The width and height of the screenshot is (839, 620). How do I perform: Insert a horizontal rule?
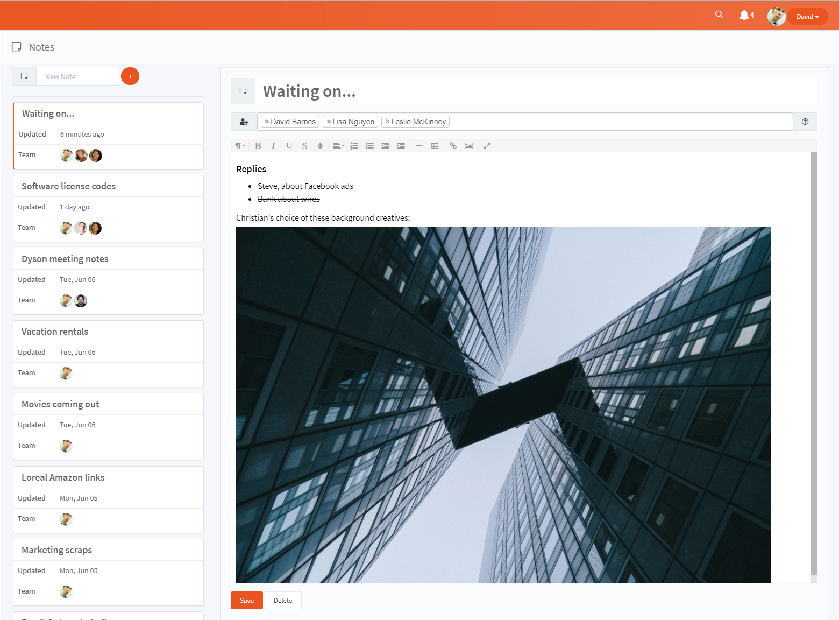click(x=419, y=146)
